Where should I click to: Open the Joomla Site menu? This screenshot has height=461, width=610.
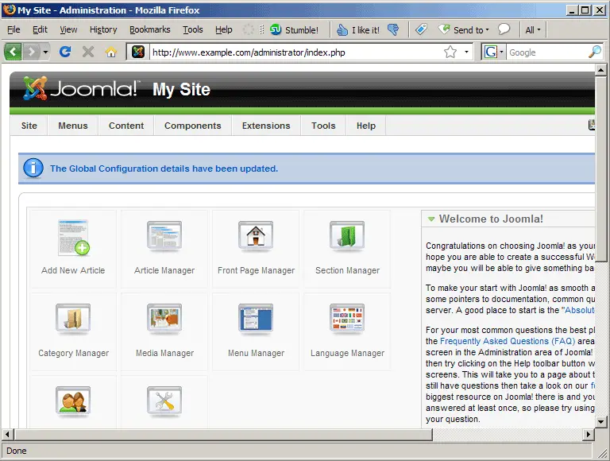(29, 126)
